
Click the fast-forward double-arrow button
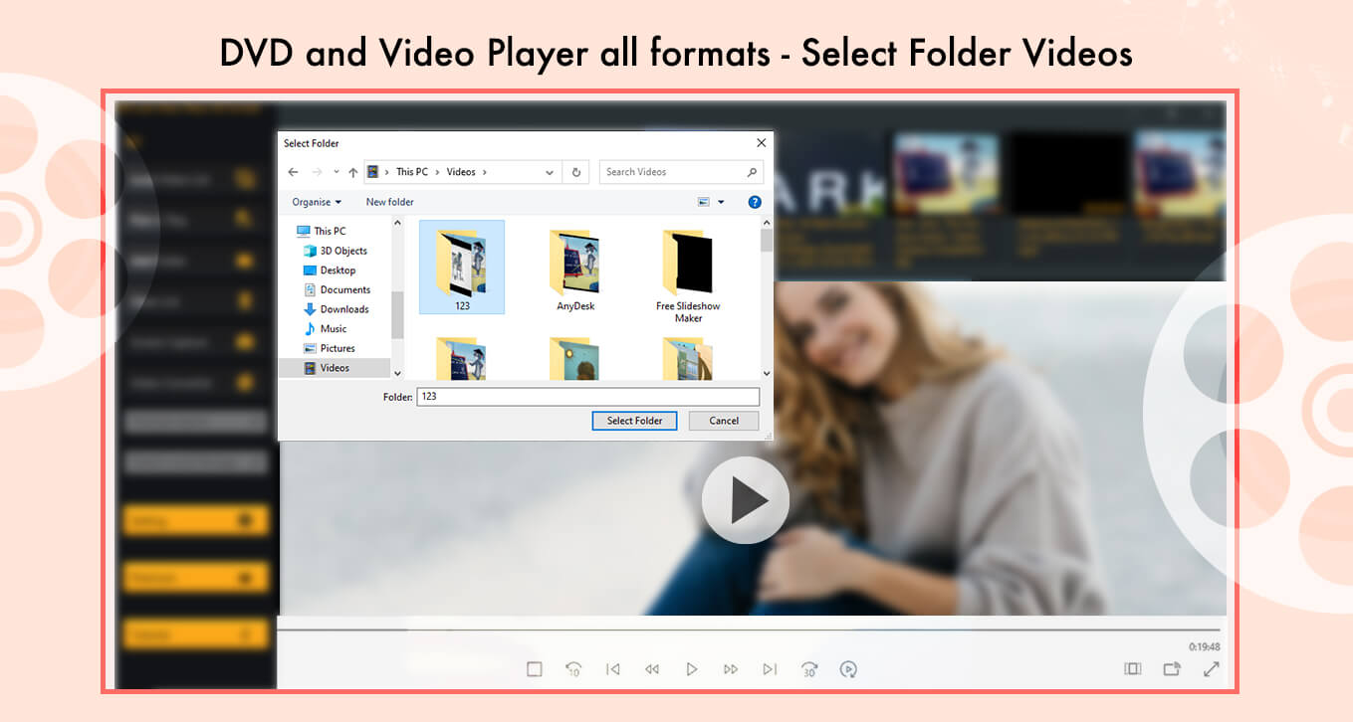coord(731,669)
